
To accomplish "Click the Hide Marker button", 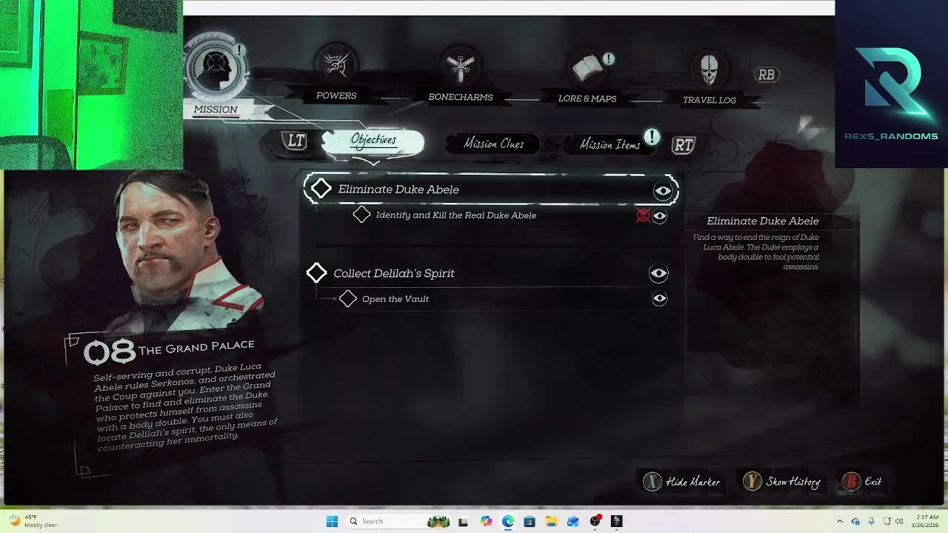I will [x=681, y=482].
